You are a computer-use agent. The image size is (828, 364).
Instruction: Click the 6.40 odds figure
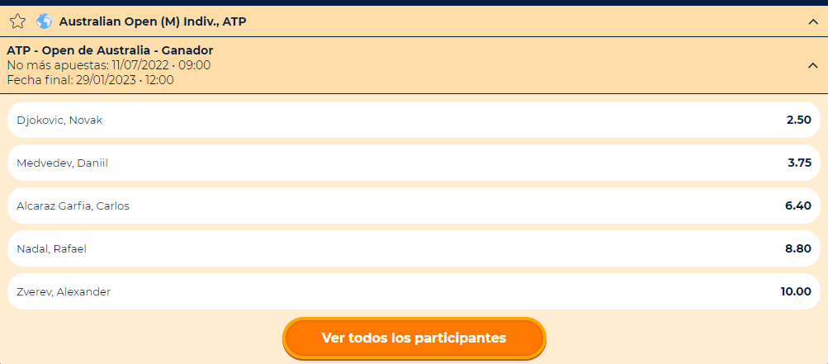coord(798,206)
